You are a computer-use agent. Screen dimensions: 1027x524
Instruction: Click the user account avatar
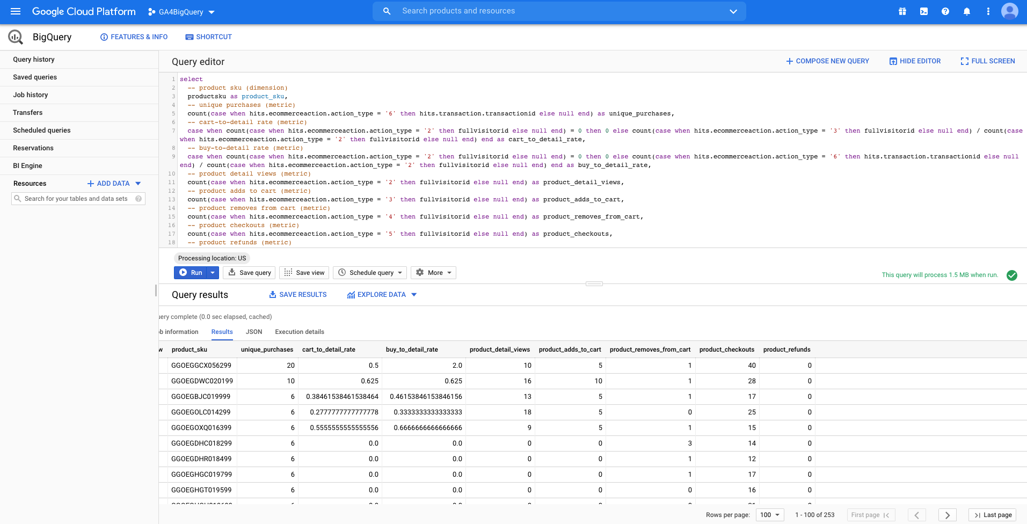[1010, 11]
